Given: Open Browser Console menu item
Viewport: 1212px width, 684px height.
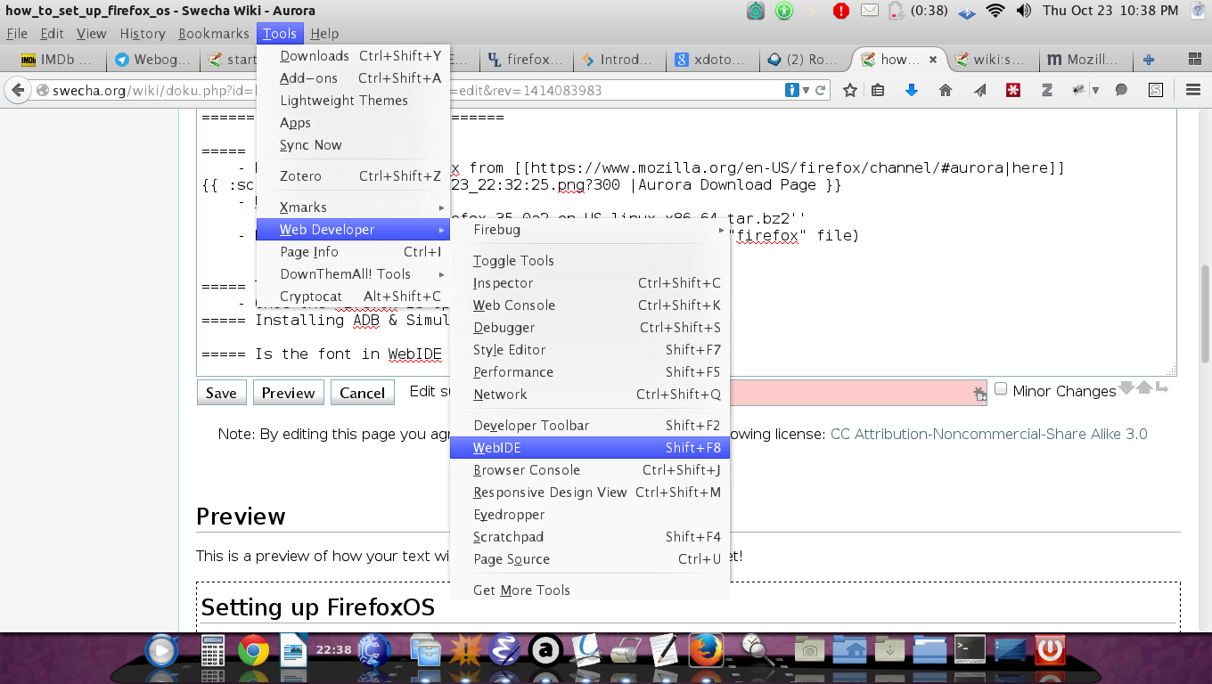Looking at the screenshot, I should (590, 469).
